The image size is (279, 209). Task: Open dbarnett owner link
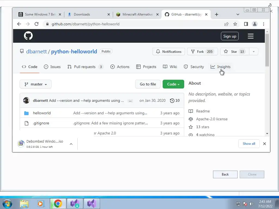pos(36,51)
